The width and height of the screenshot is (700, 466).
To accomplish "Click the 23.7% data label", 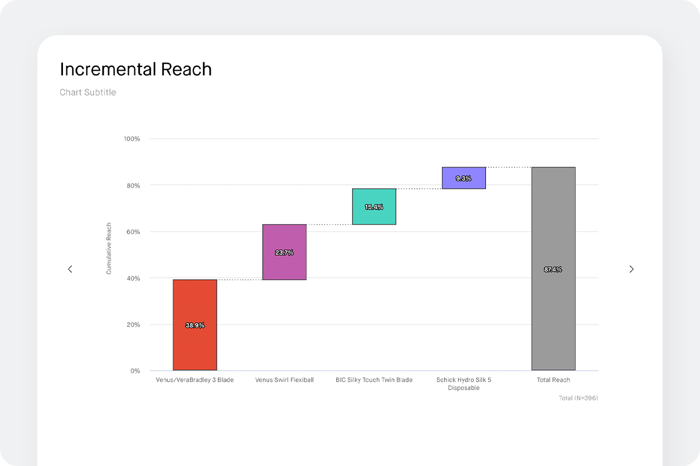I will pyautogui.click(x=284, y=253).
